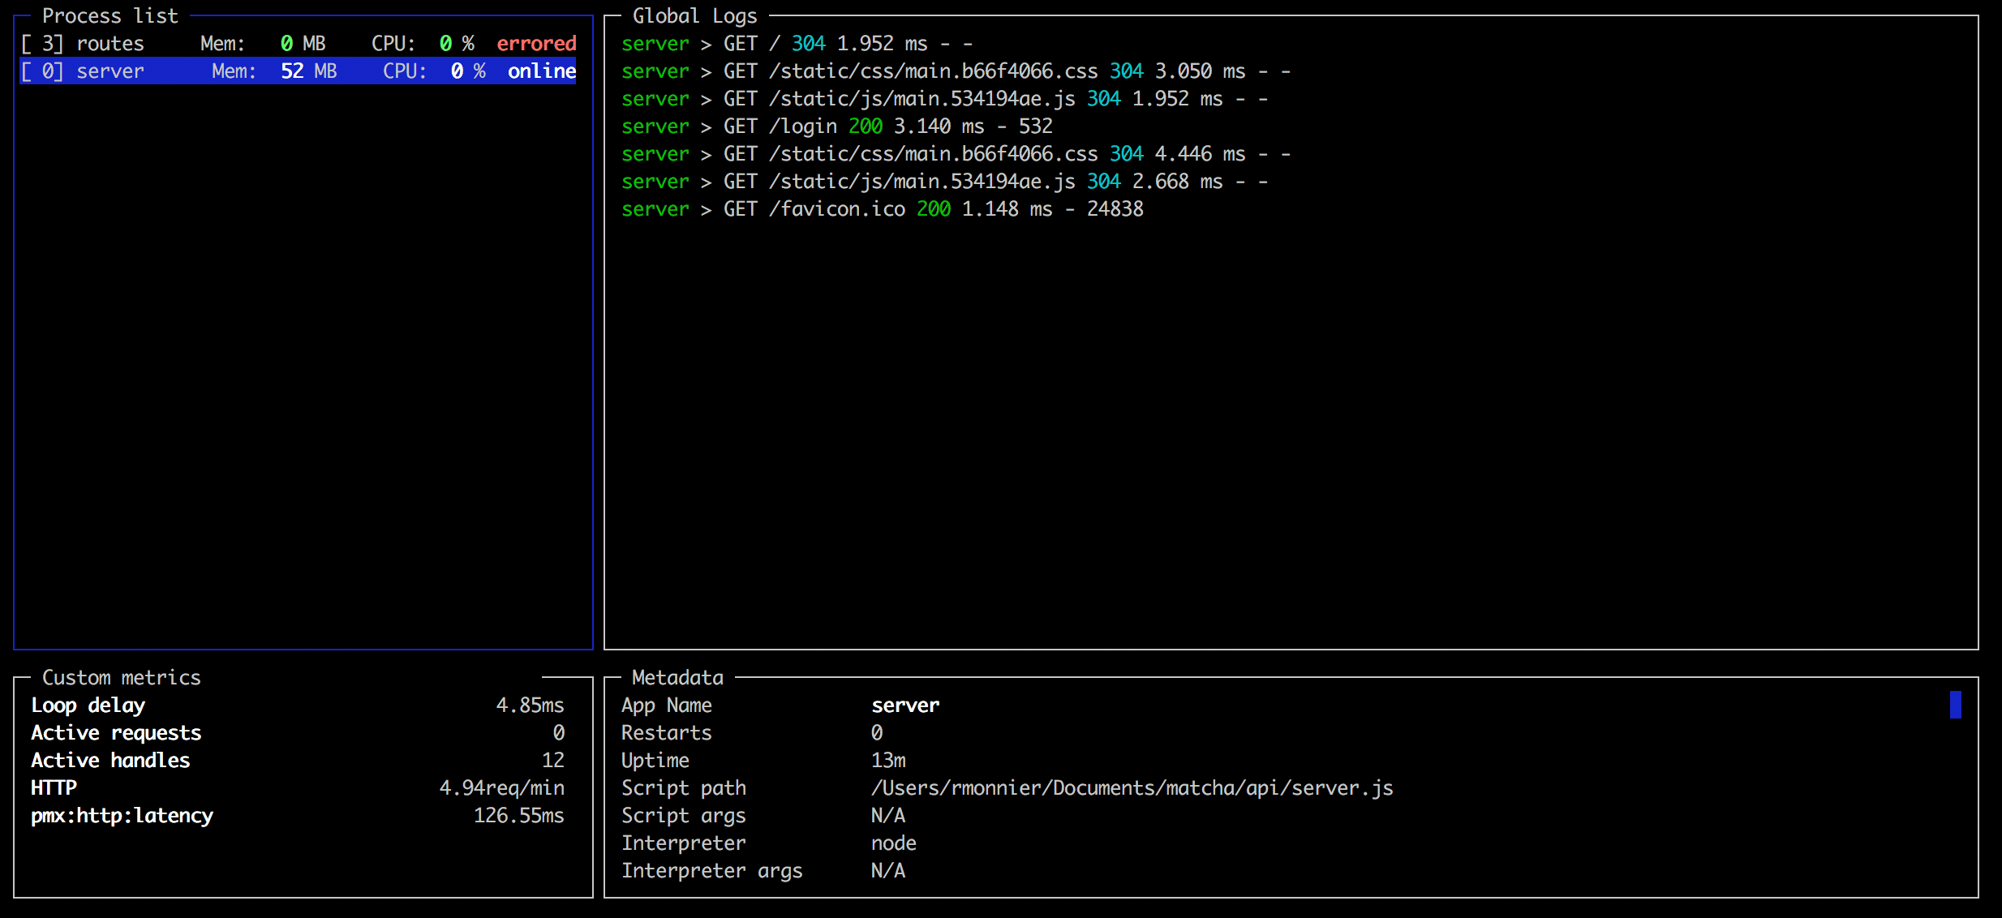Focus the Process list panel title
This screenshot has width=2002, height=918.
110,16
